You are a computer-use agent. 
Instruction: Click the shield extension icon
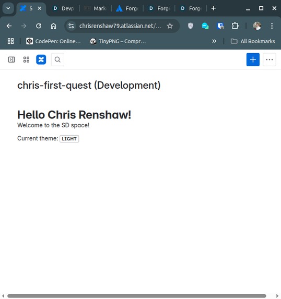coord(190,26)
